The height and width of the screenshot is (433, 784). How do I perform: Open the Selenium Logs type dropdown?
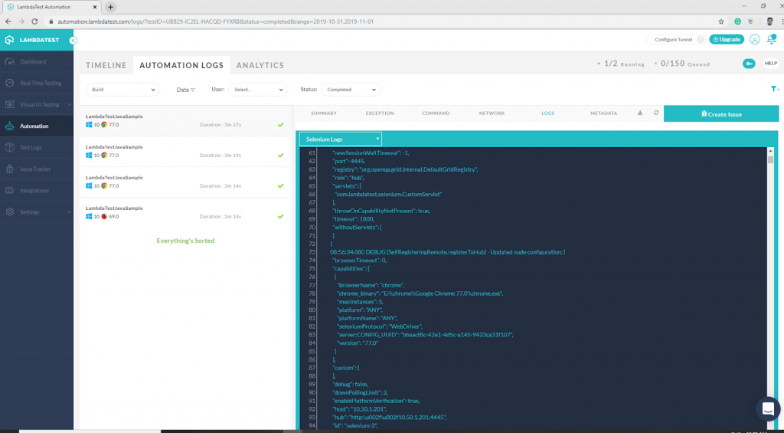[341, 139]
